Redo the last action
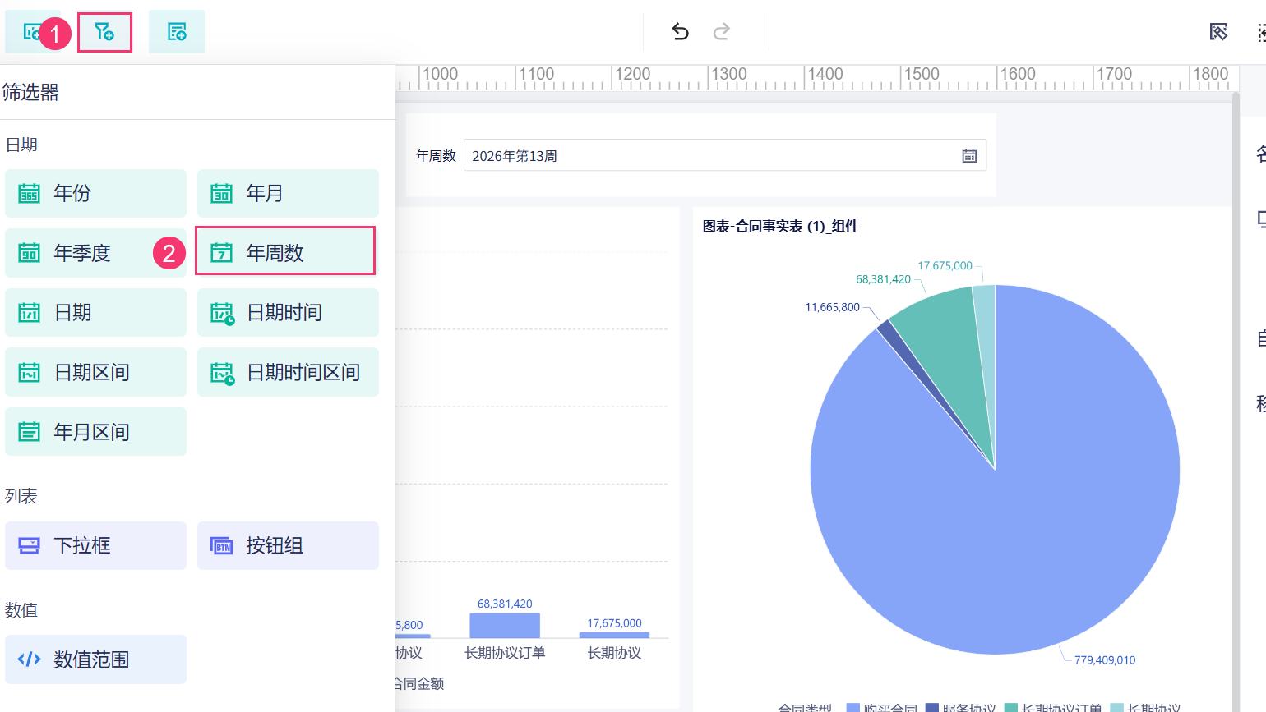This screenshot has height=712, width=1266. pyautogui.click(x=722, y=32)
